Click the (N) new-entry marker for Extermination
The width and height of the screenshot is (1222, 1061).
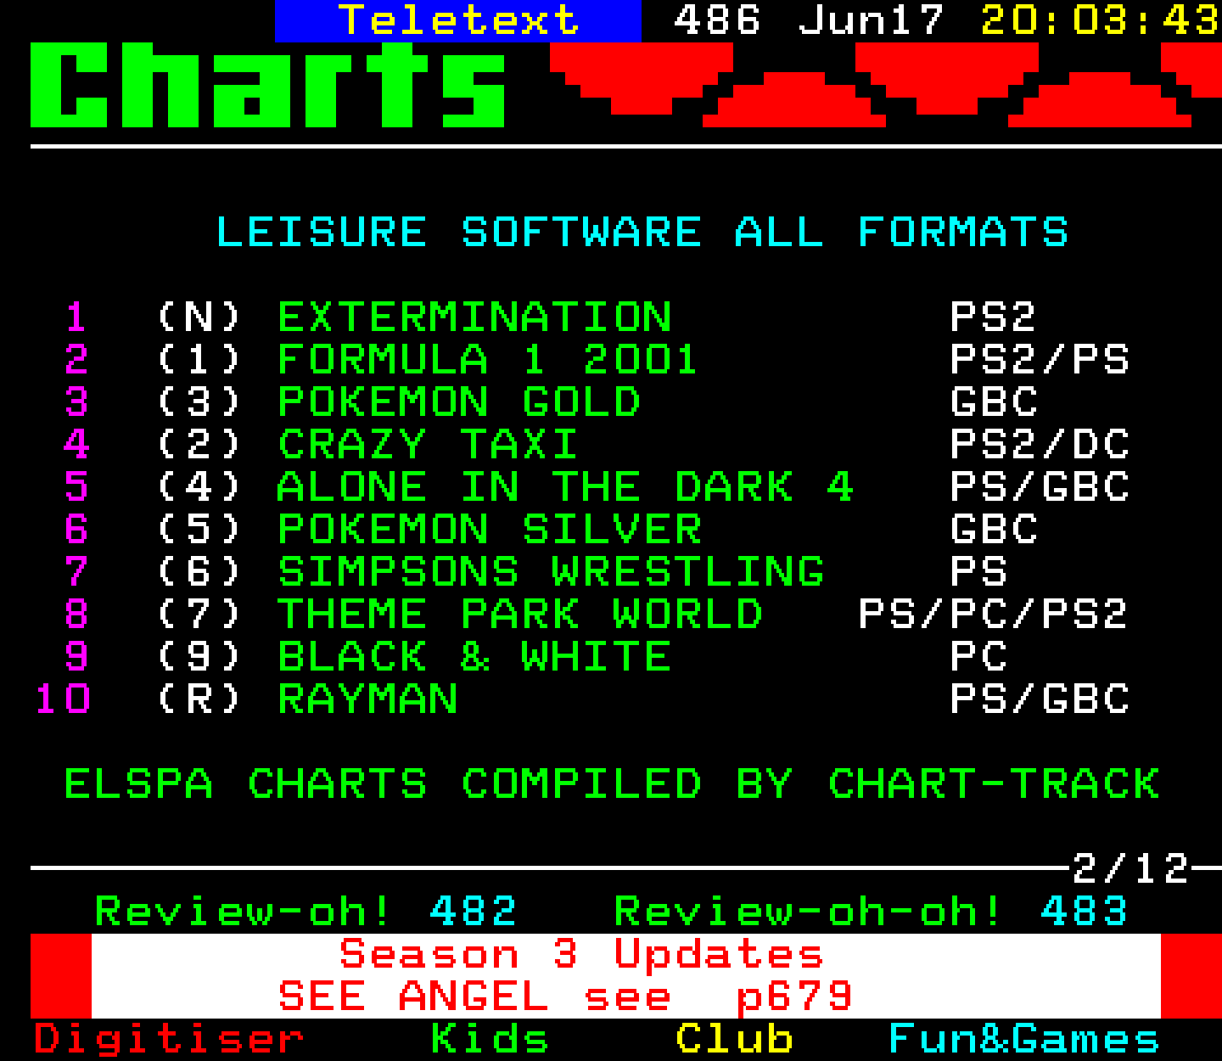coord(199,317)
